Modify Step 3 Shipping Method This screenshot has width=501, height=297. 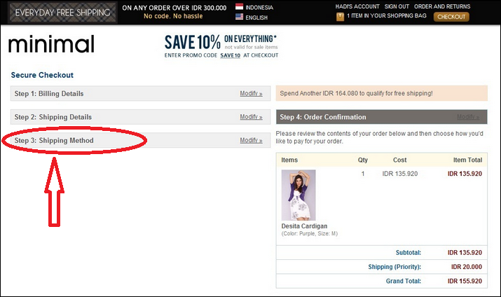[251, 140]
